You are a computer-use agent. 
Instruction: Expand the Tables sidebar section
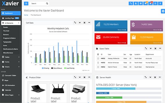coord(11,57)
